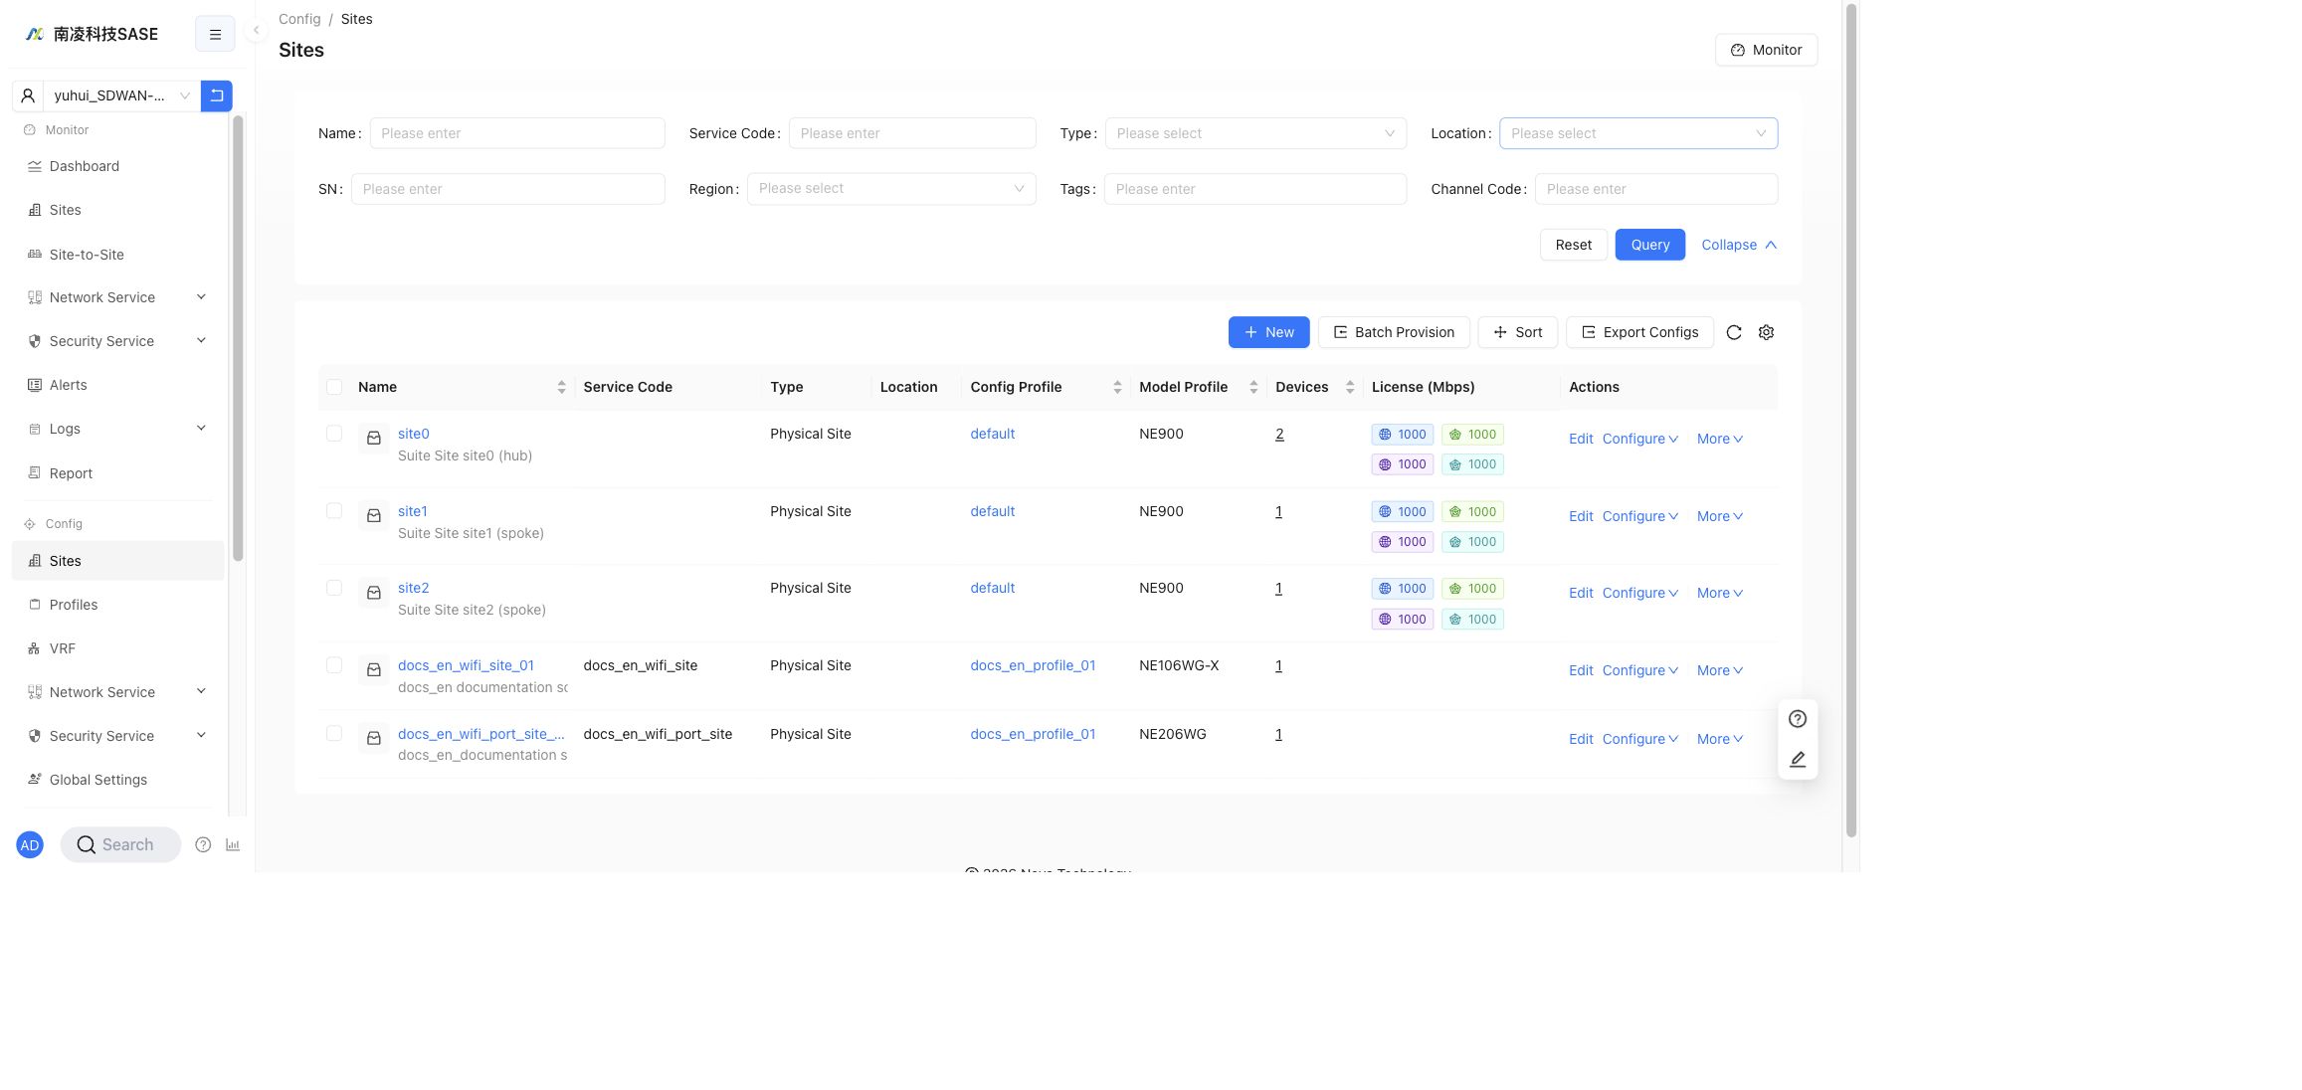Click the docs_en_wifi_site_01 row site icon
The width and height of the screenshot is (2302, 1090).
click(374, 670)
